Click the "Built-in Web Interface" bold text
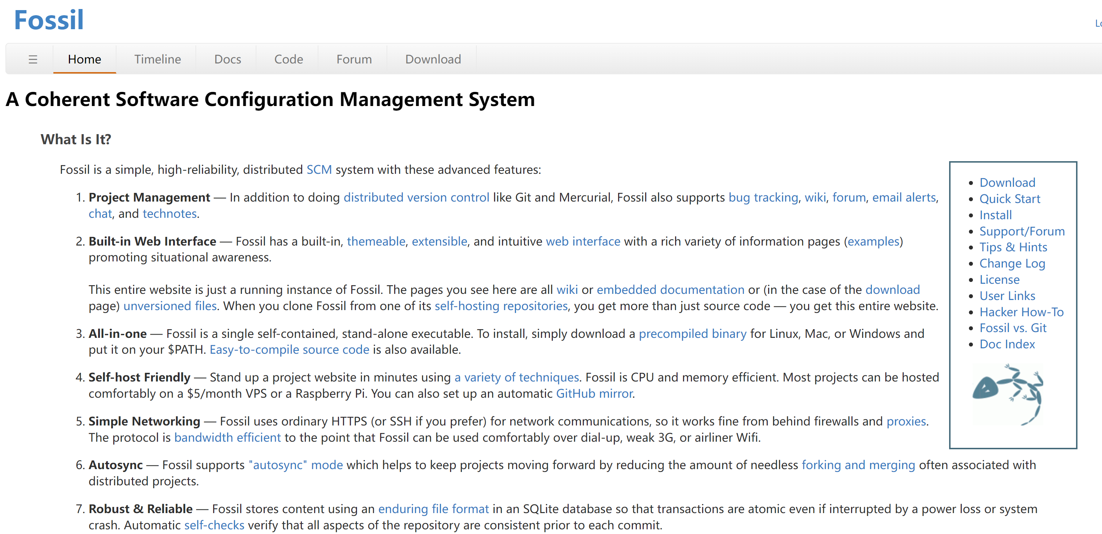Viewport: 1102px width, 534px height. click(152, 241)
